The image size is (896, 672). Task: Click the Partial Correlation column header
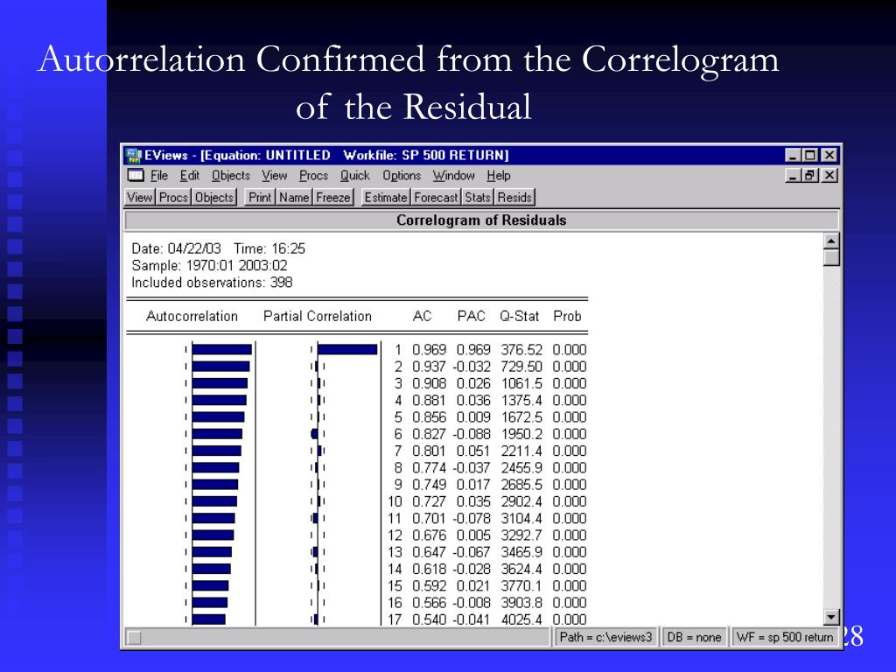click(317, 316)
